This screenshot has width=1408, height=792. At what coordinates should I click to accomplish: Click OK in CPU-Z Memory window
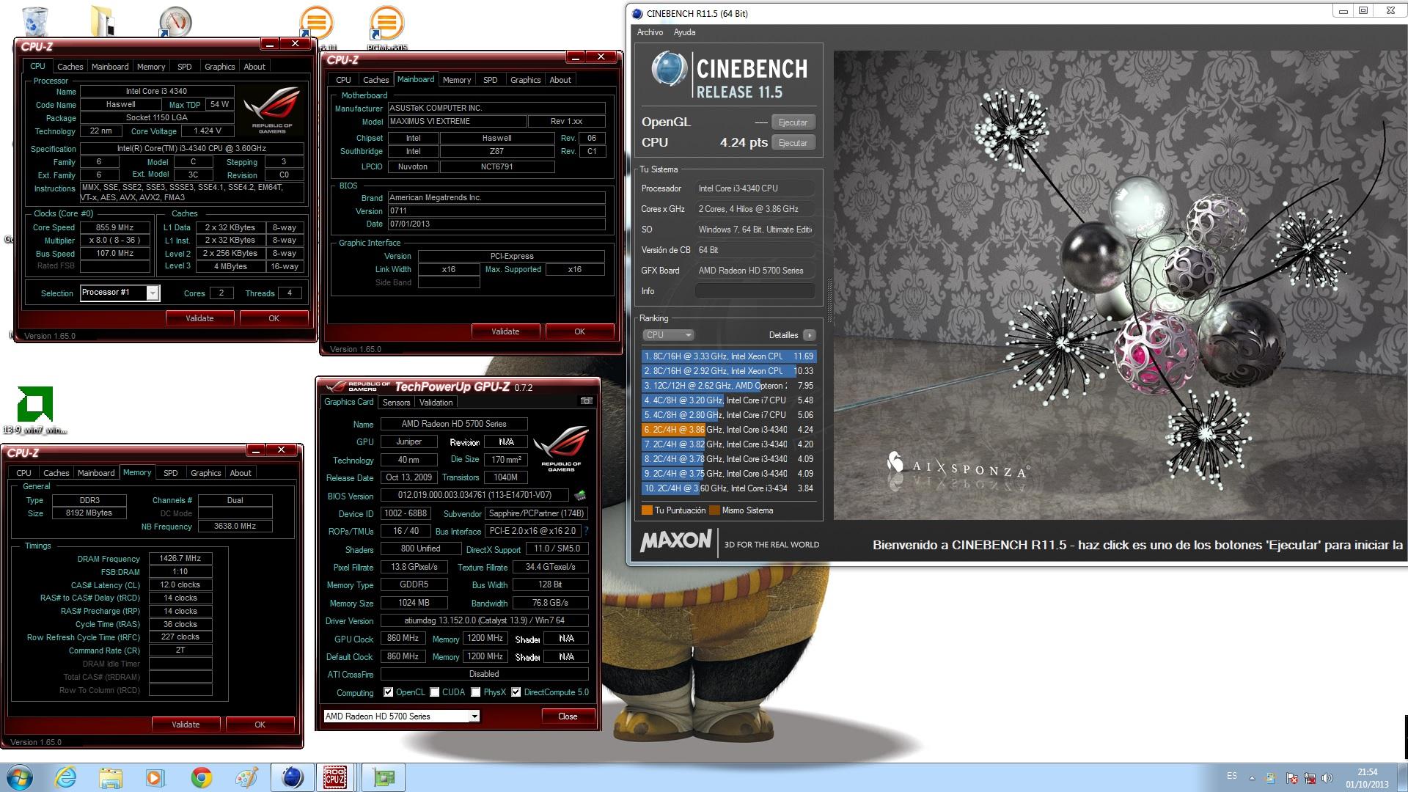pos(260,725)
